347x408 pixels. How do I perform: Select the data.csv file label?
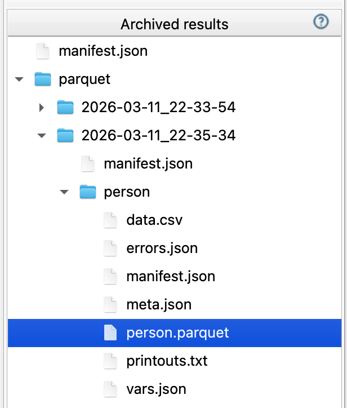[x=155, y=220]
